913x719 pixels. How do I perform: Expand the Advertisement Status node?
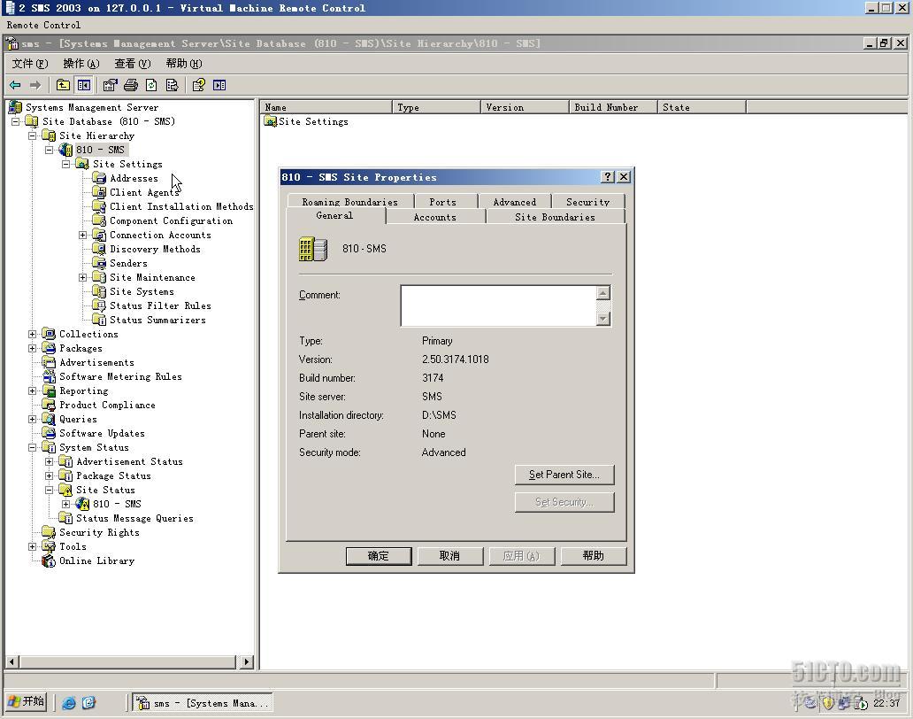pos(50,461)
